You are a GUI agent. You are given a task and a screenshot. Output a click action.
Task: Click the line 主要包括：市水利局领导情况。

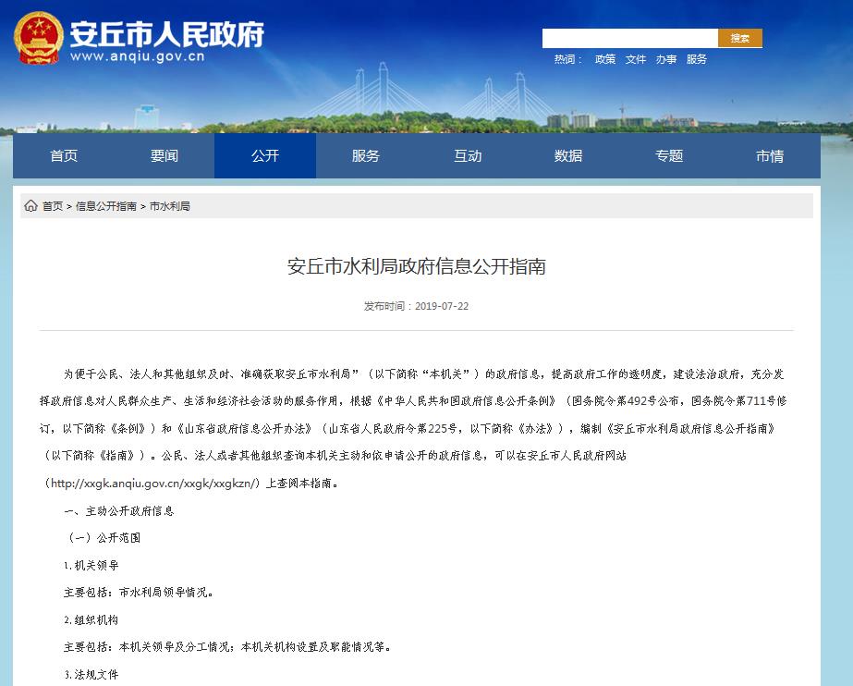pyautogui.click(x=139, y=593)
